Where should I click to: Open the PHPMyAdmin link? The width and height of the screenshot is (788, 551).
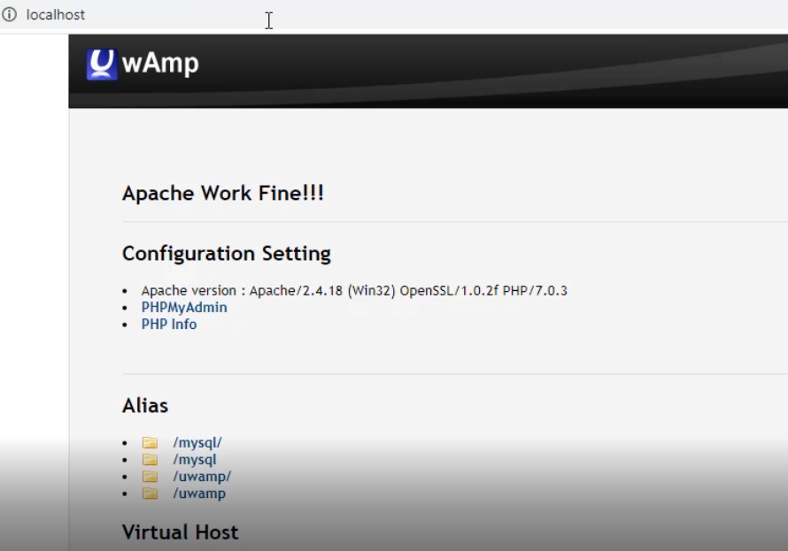184,308
